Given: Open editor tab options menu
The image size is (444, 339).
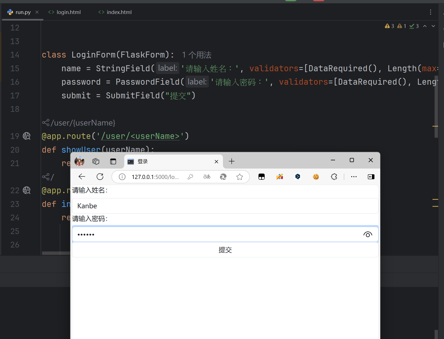Looking at the screenshot, I should (x=430, y=12).
